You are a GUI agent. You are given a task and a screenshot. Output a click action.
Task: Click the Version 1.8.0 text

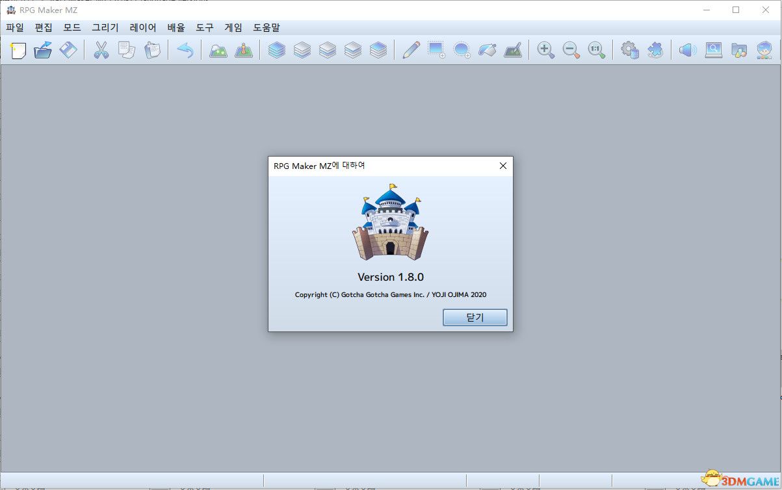coord(391,277)
